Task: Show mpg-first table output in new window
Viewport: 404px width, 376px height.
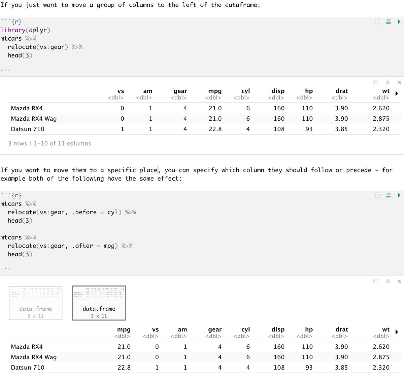Action: click(375, 281)
